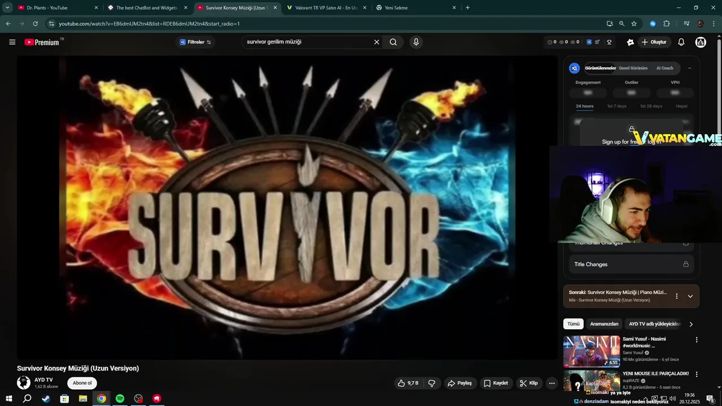
Task: Open taskbar search
Action: tap(27, 399)
